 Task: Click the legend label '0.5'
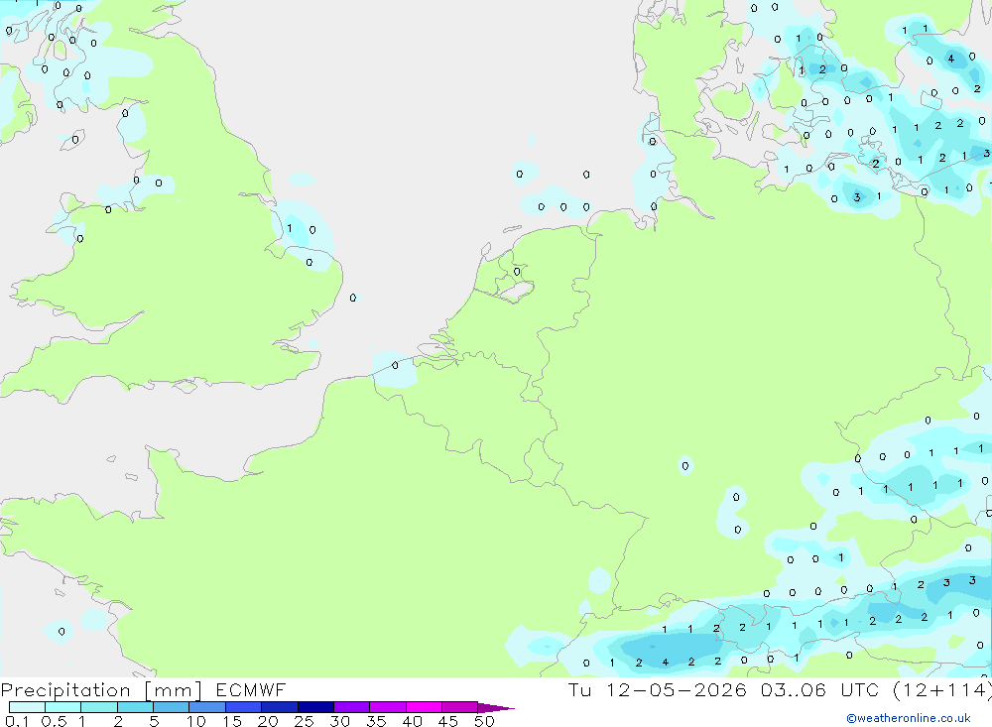(x=54, y=721)
